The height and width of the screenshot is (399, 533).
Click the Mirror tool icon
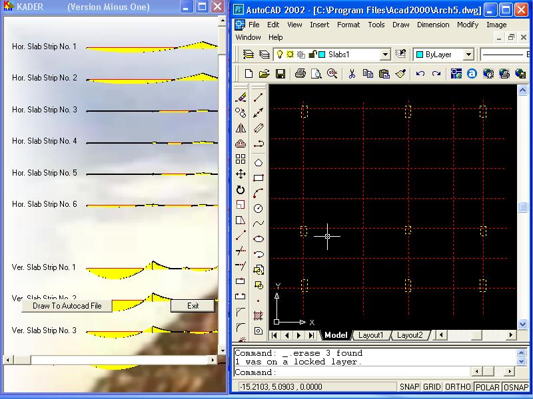point(241,128)
